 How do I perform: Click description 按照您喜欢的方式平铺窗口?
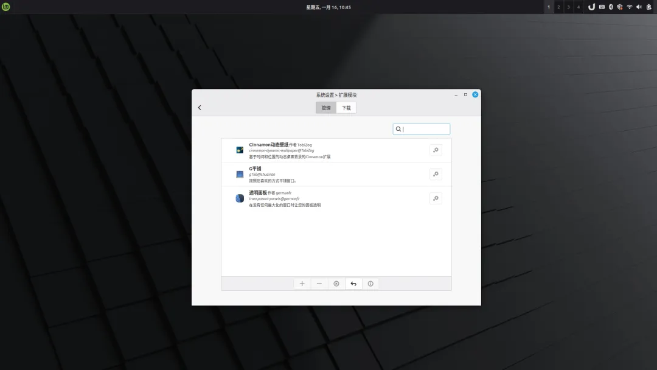pyautogui.click(x=273, y=181)
